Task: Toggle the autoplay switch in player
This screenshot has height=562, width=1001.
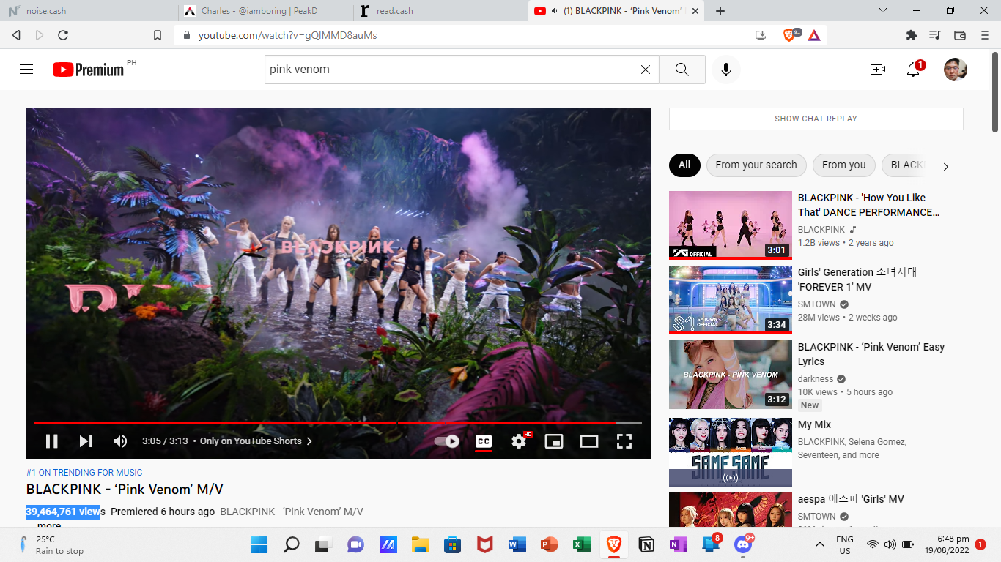Action: point(446,441)
